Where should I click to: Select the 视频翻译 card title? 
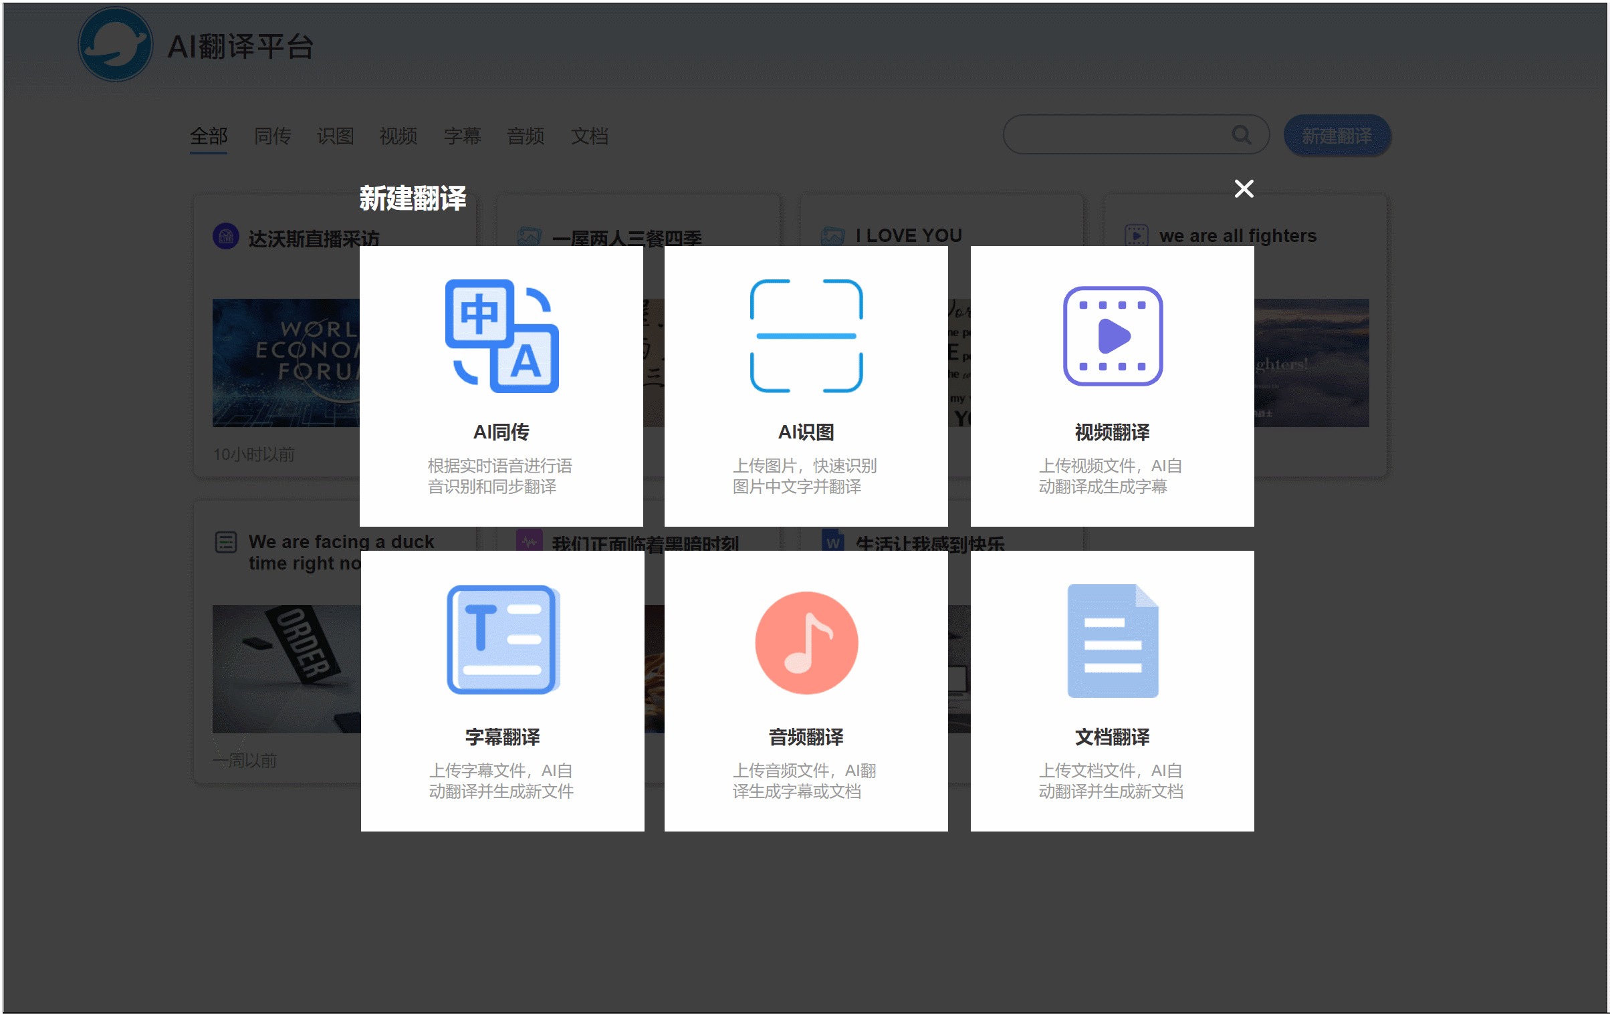(1113, 432)
